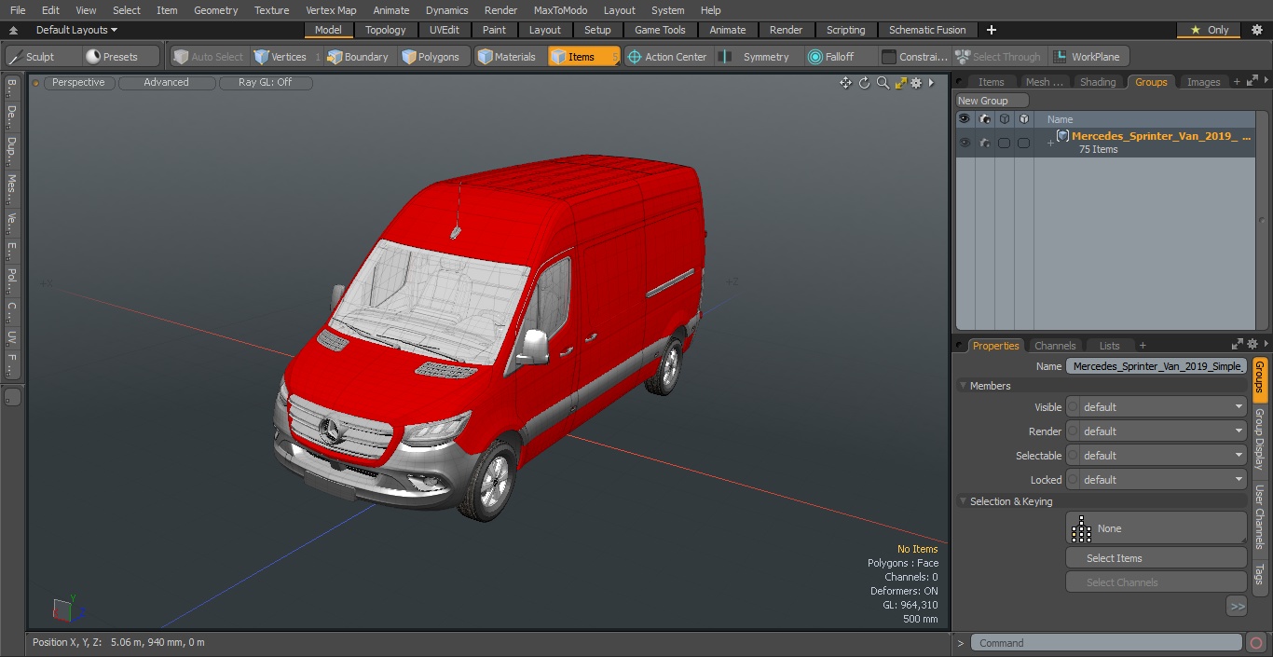Toggle Auto Select mode
The image size is (1273, 657).
(209, 57)
